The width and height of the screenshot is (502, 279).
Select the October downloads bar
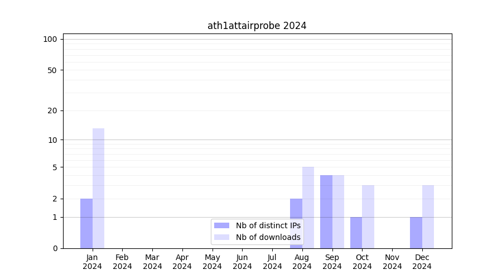368,217
